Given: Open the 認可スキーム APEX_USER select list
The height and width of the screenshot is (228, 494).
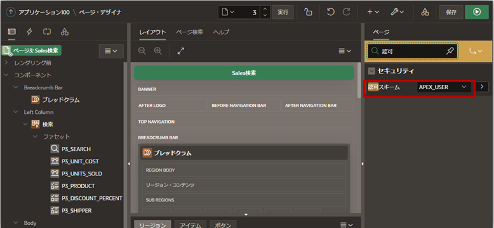Looking at the screenshot, I should point(444,87).
